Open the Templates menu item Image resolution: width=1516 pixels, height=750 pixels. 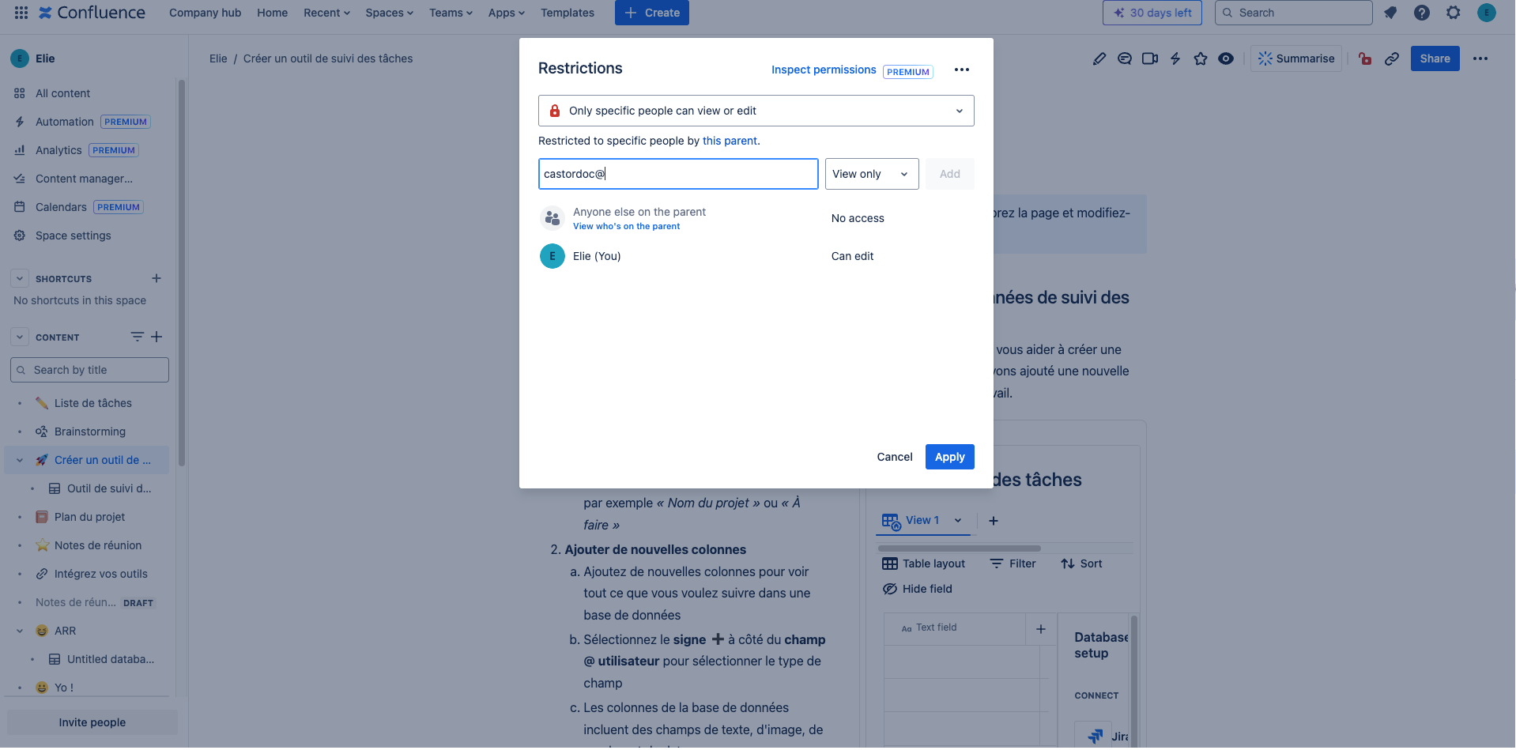coord(567,13)
